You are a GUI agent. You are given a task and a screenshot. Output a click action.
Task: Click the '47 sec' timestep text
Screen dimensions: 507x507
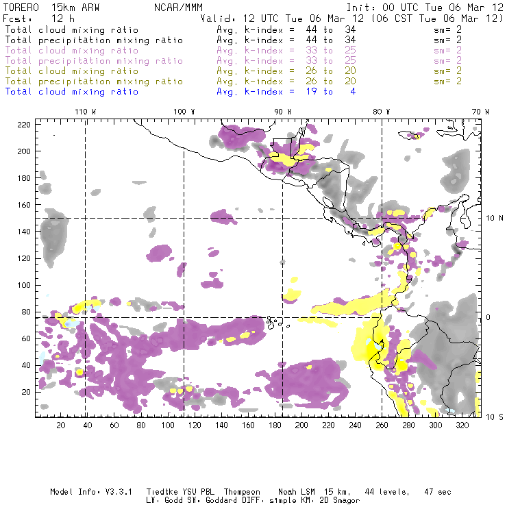438,492
